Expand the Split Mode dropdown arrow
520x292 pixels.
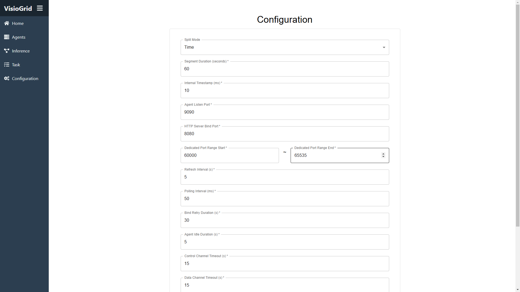coord(384,47)
